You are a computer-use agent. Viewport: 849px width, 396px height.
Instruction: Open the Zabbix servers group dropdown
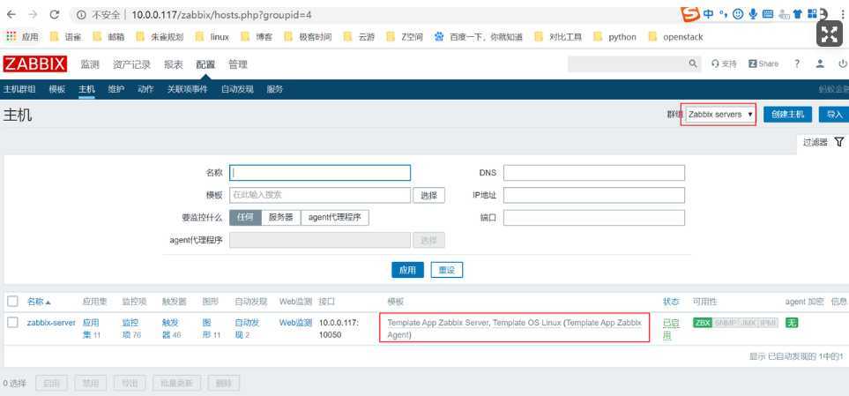click(719, 115)
